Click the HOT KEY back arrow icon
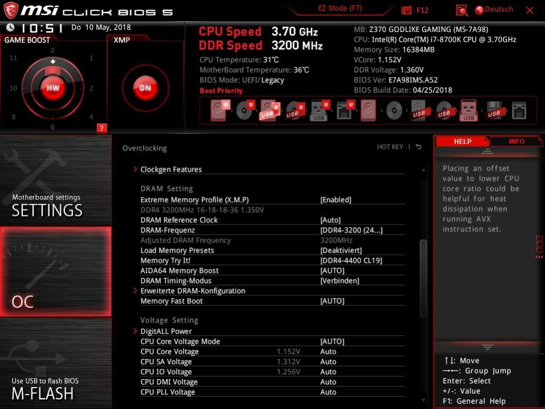Screen dimensions: 545x409 point(419,147)
